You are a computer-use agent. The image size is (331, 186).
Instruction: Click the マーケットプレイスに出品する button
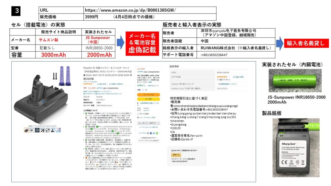(x=148, y=141)
